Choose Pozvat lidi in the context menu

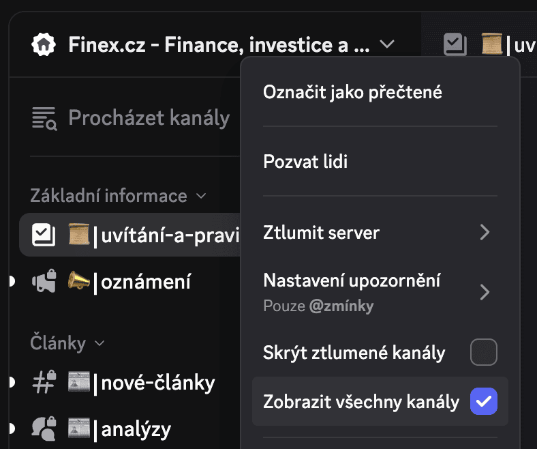coord(305,162)
